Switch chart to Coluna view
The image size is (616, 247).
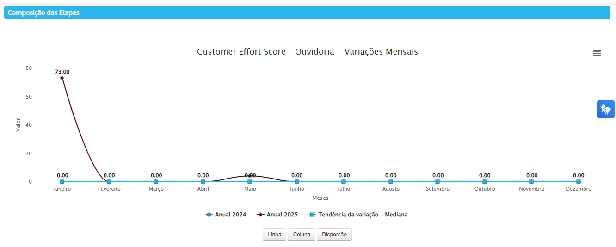pyautogui.click(x=302, y=235)
